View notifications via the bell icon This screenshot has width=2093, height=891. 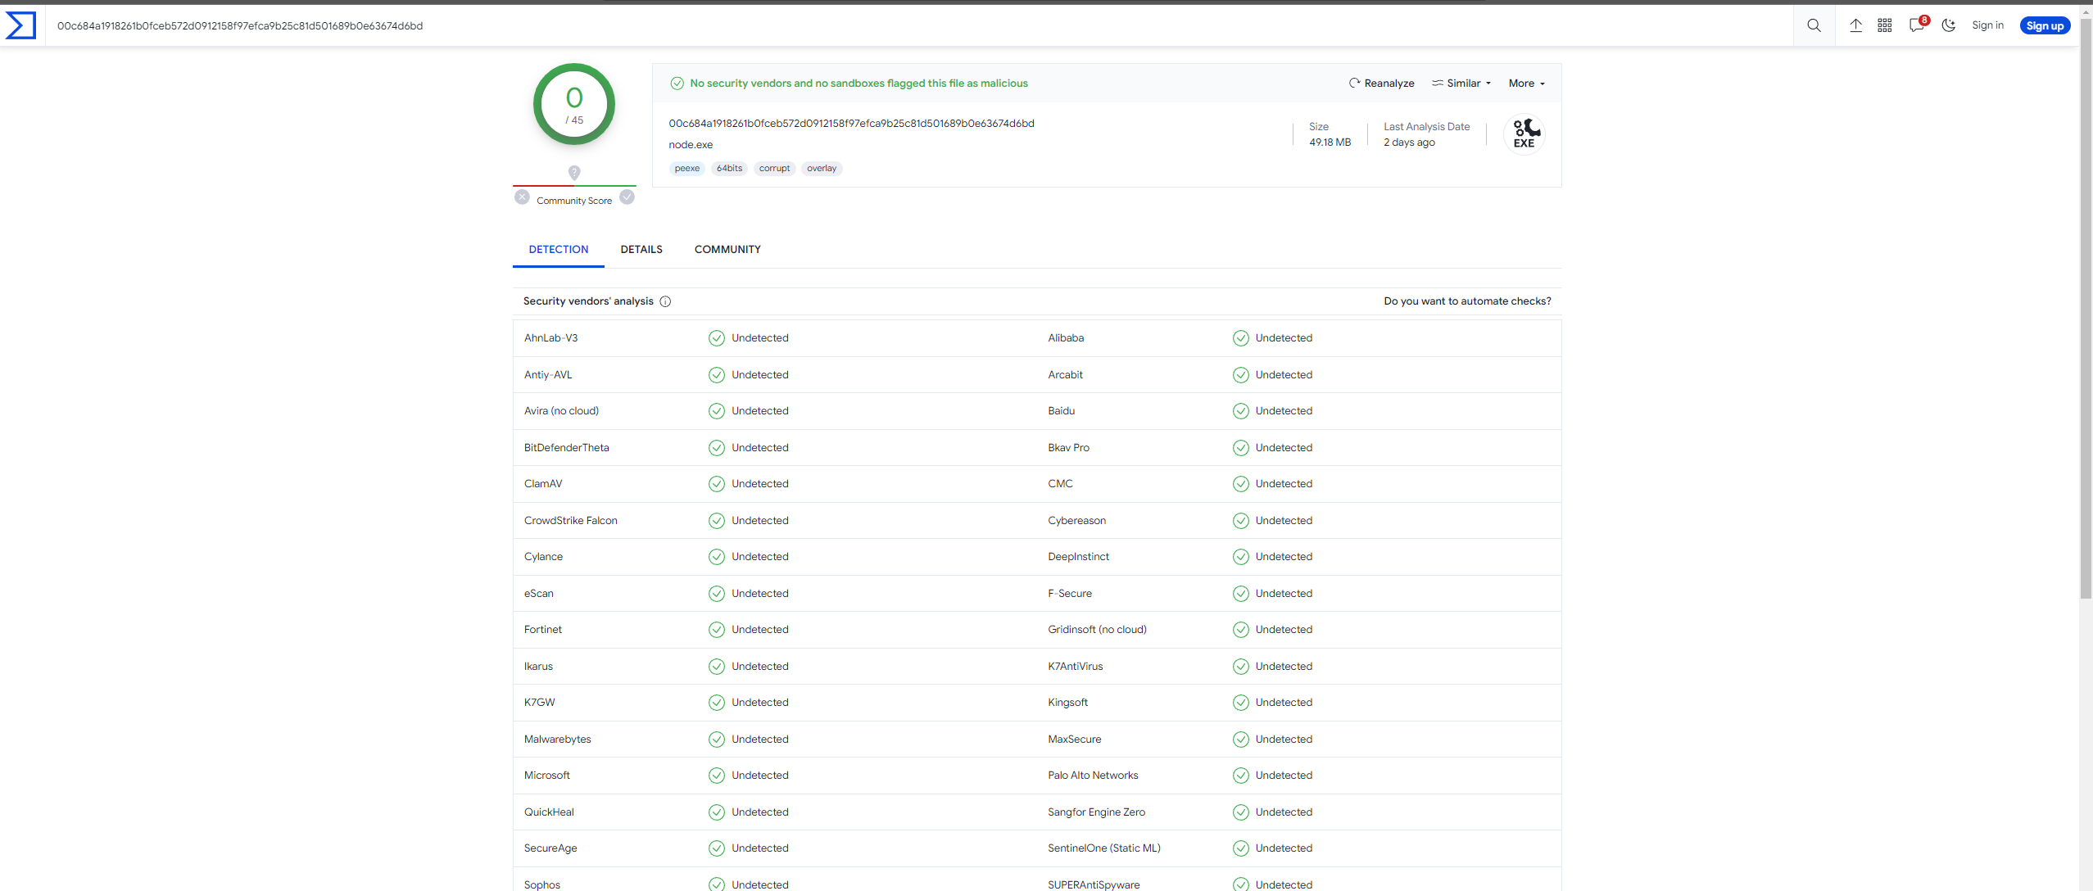coord(1916,25)
